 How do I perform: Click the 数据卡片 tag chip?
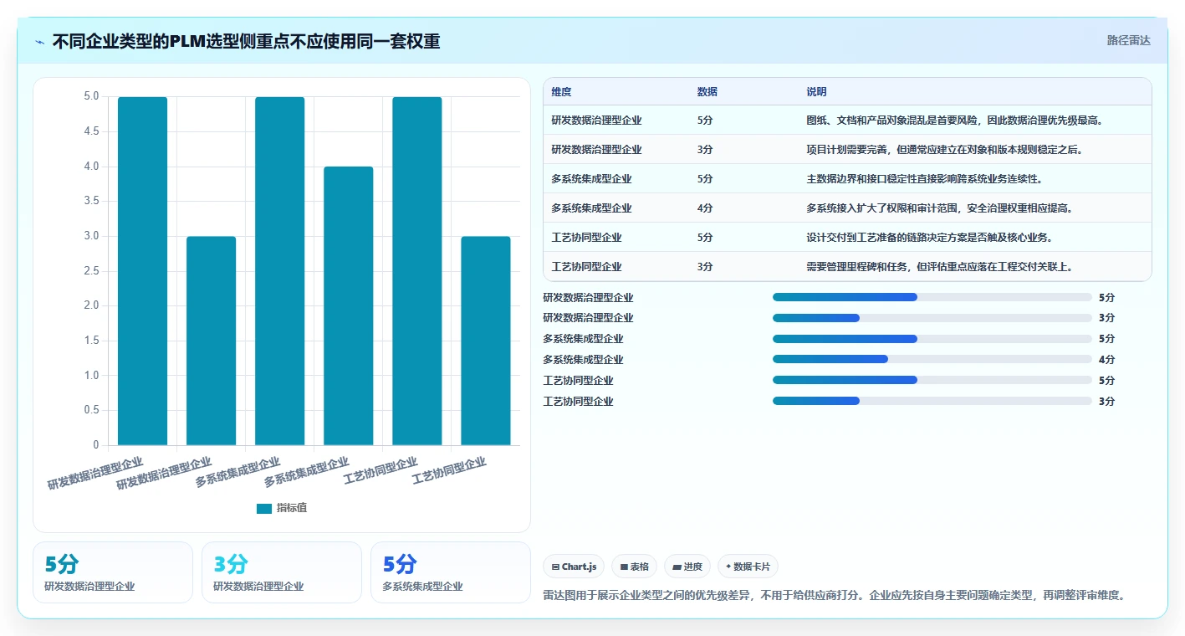tap(748, 567)
